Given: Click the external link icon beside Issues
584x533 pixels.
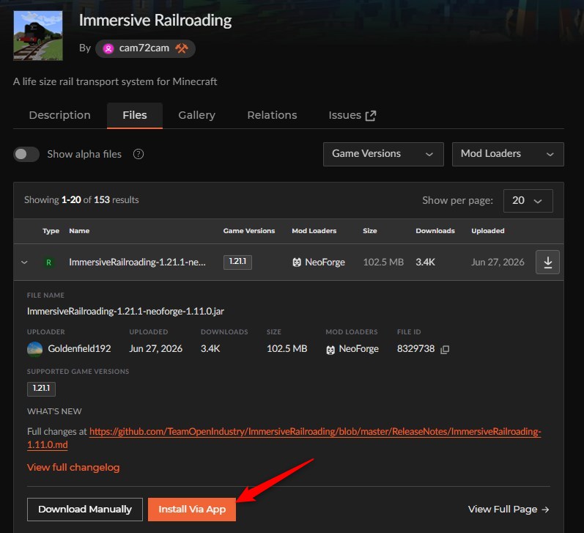Looking at the screenshot, I should 371,116.
